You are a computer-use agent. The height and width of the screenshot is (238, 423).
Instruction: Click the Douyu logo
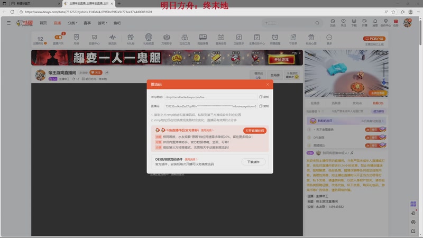tap(24, 23)
